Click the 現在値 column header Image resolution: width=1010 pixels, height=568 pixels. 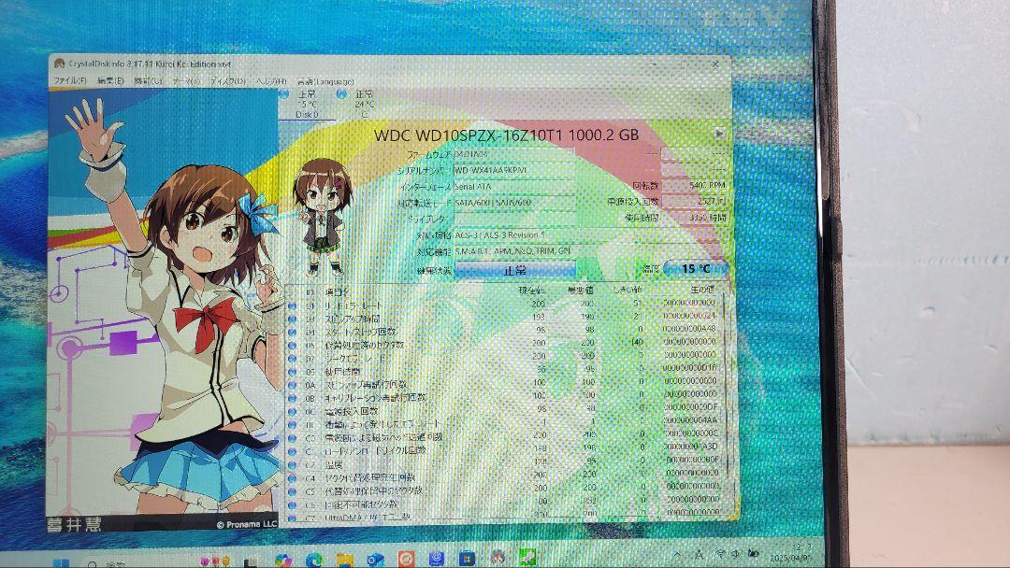tap(532, 291)
